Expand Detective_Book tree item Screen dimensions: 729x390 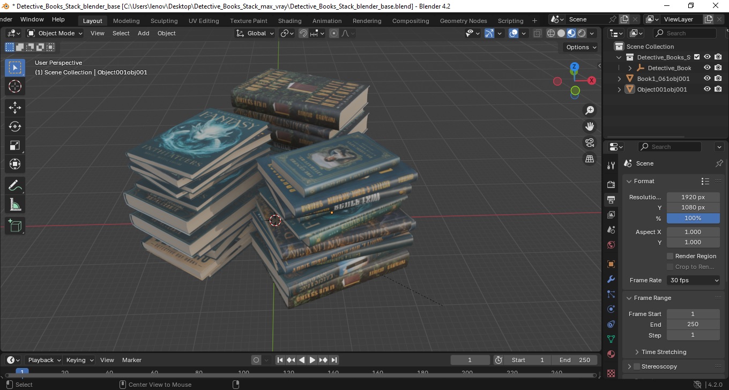pyautogui.click(x=630, y=68)
